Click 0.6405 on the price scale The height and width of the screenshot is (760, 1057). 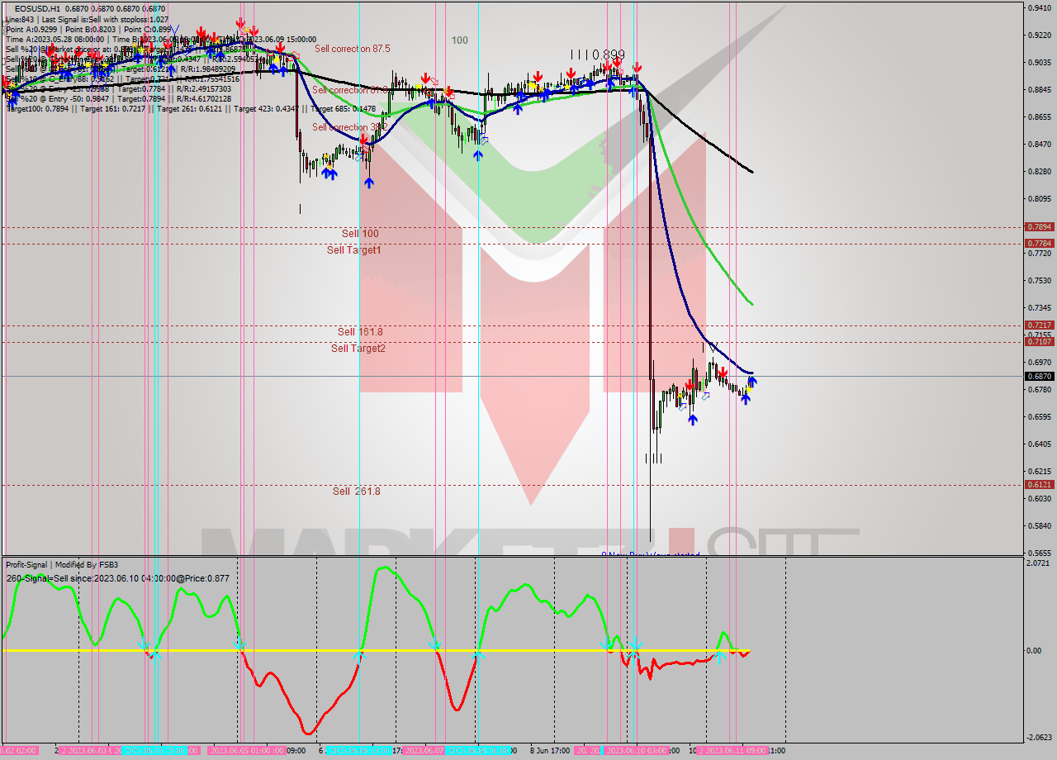click(1039, 444)
